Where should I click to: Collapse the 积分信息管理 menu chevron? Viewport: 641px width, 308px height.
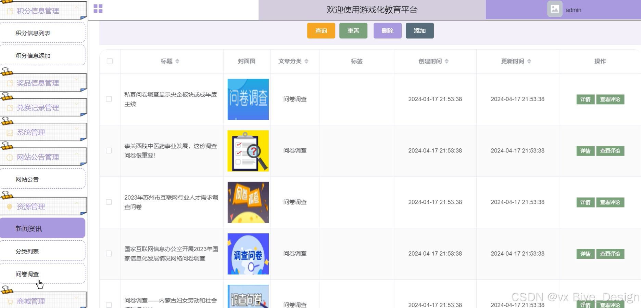(77, 7)
